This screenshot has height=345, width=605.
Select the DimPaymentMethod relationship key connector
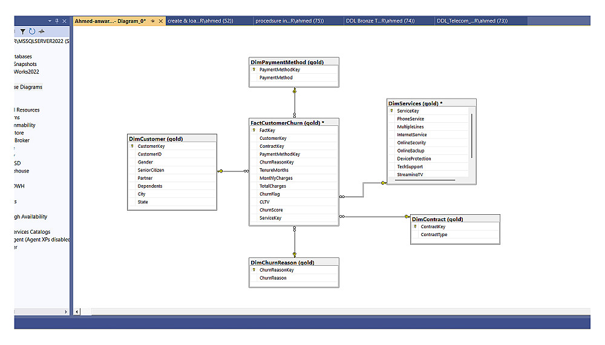(295, 91)
